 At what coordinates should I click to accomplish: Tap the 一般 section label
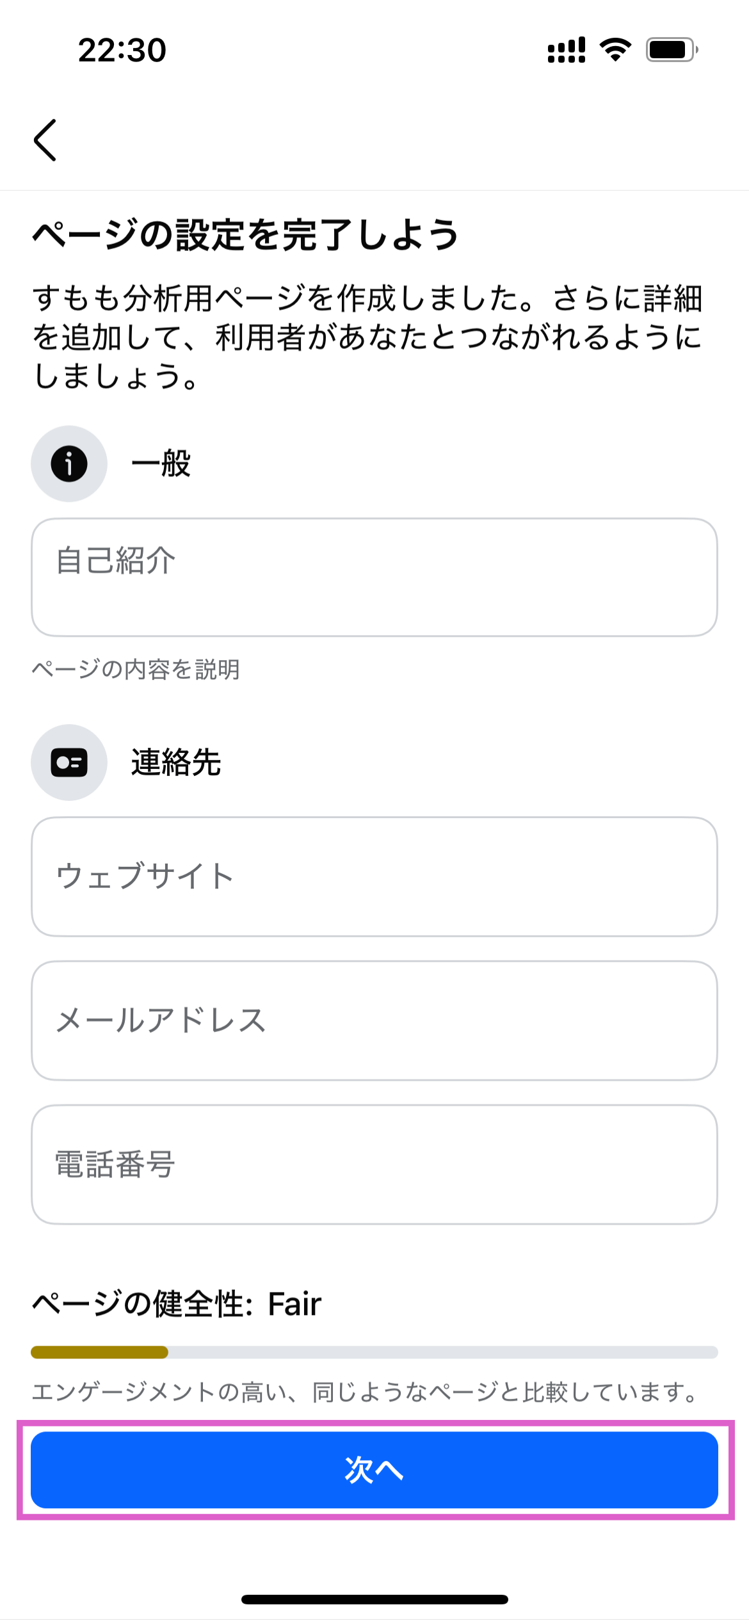click(x=161, y=464)
